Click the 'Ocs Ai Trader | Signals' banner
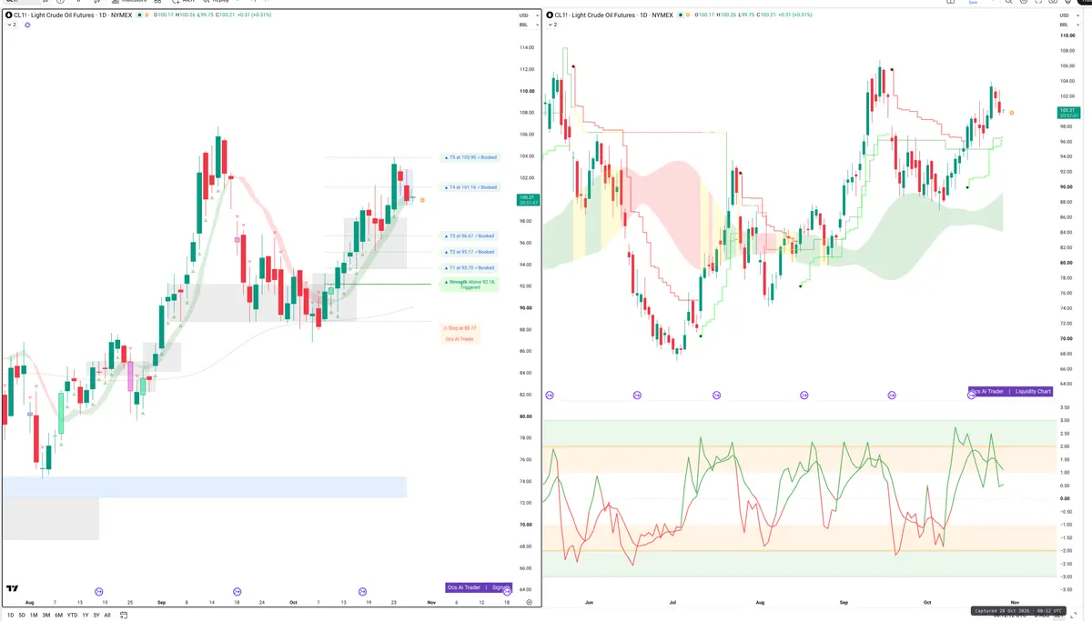 479,587
